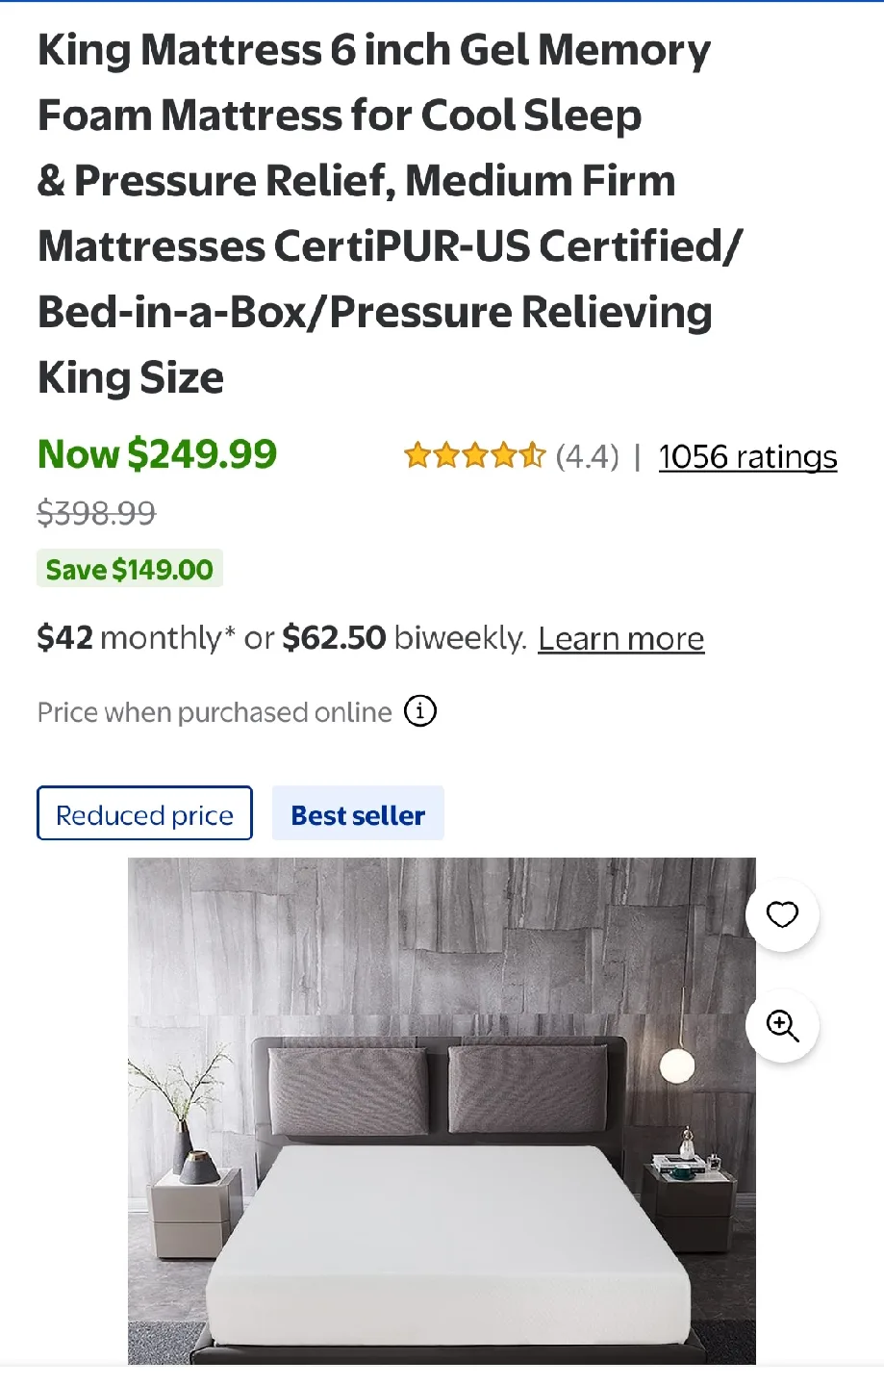Open the product title heading
Screen dimensions: 884x1386
pos(385,212)
